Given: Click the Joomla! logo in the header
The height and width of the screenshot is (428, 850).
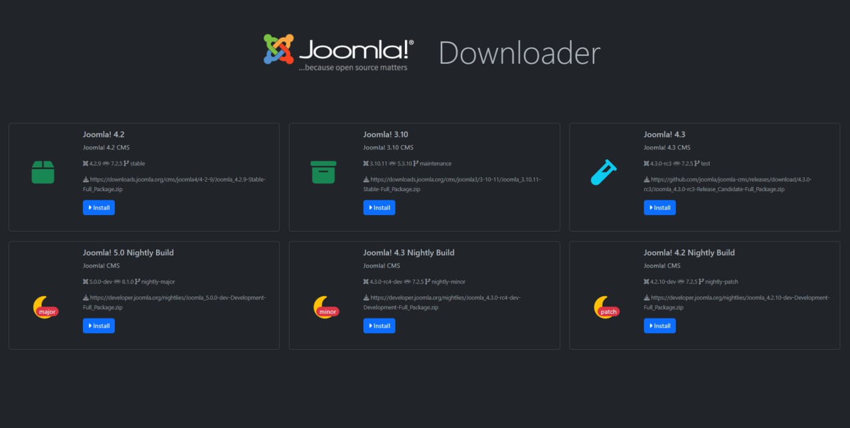Looking at the screenshot, I should pyautogui.click(x=339, y=52).
